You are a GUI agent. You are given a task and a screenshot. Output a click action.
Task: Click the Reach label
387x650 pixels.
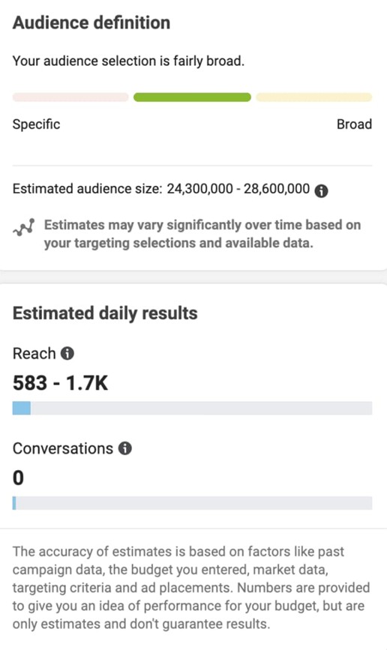34,354
